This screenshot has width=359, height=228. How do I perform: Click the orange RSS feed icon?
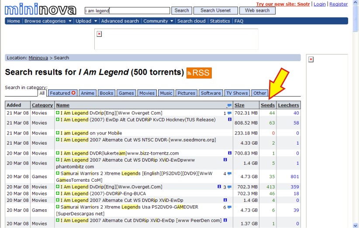tap(199, 73)
